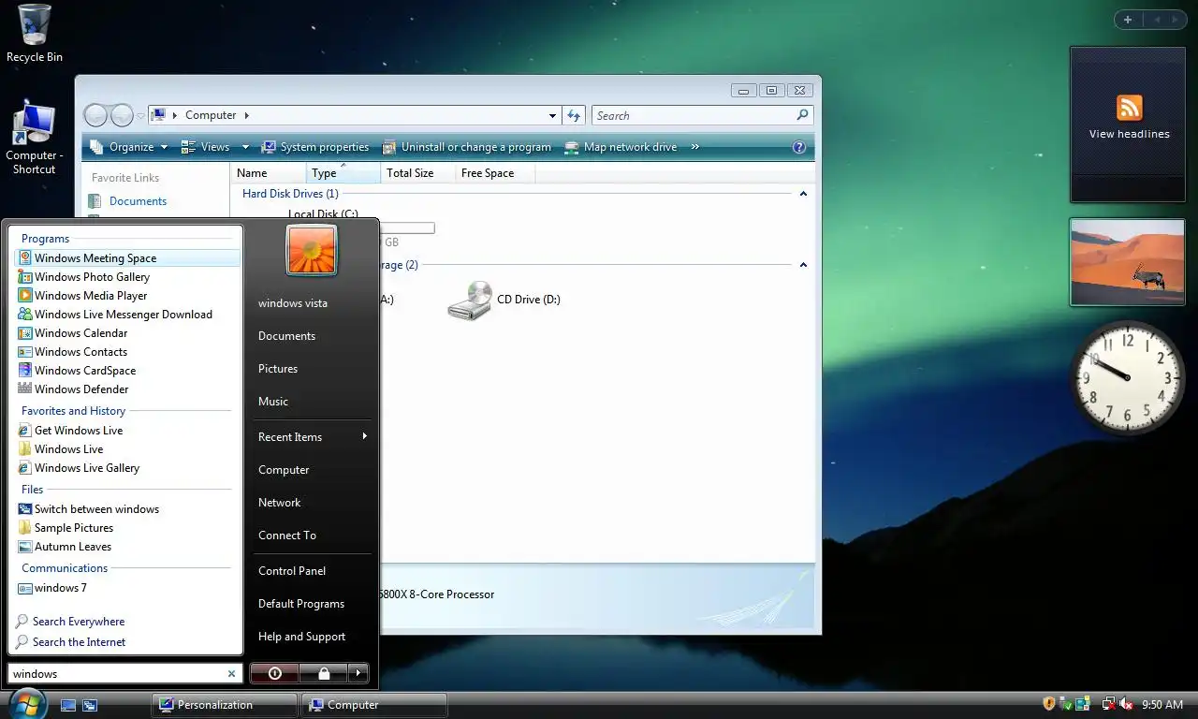
Task: Click the muted volume tray icon
Action: [1126, 704]
